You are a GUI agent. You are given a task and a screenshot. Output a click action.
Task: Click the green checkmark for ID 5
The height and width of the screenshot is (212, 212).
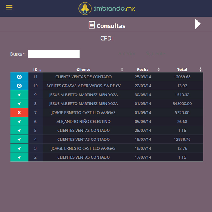tap(19, 130)
